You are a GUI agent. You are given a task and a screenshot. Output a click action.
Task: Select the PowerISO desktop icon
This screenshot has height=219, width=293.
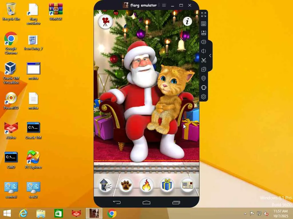tap(11, 101)
